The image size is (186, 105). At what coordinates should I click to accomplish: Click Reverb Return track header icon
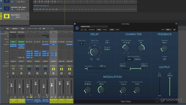(x=7, y=16)
